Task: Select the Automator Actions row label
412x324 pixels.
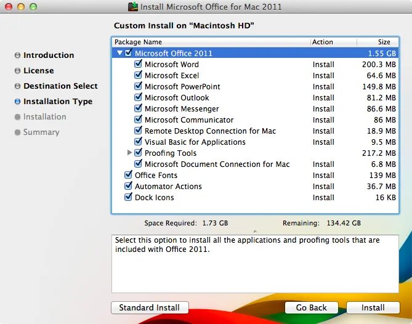Action: pyautogui.click(x=168, y=186)
